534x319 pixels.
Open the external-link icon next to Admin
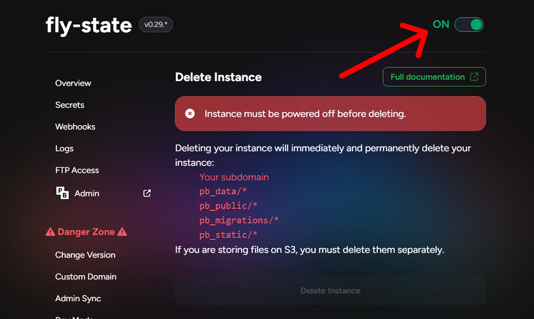[147, 193]
